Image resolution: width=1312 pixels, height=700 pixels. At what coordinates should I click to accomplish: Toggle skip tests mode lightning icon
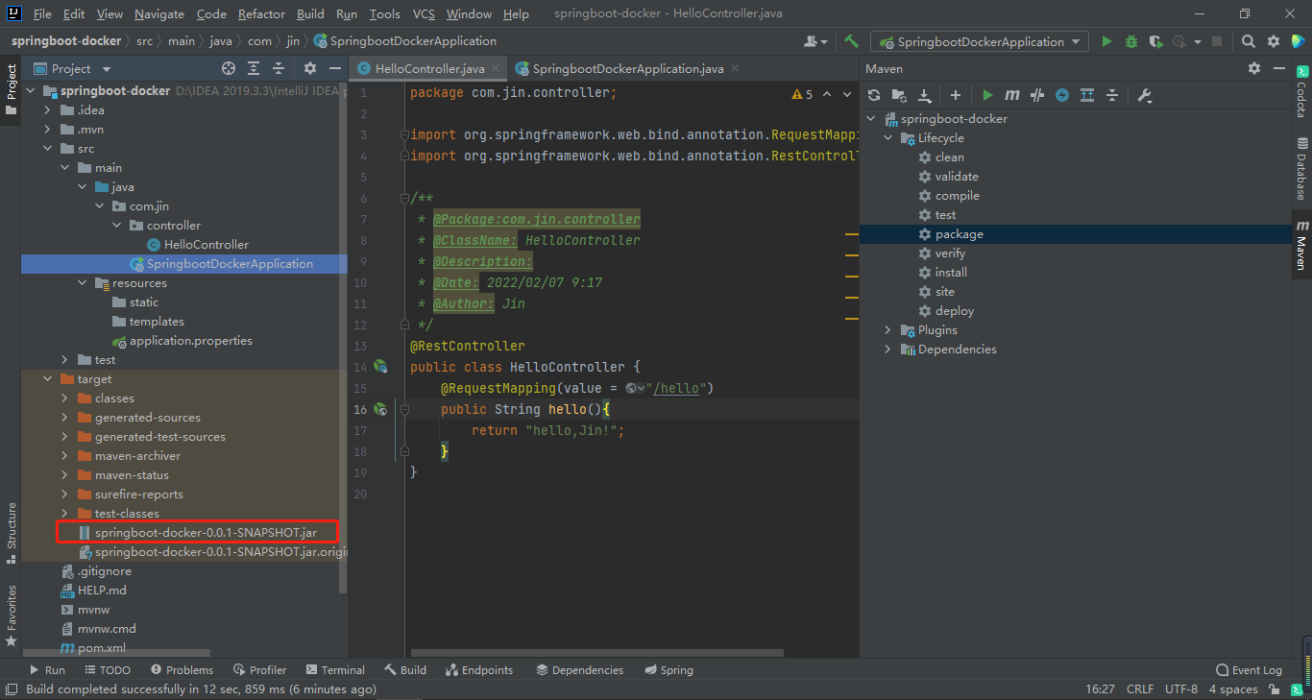(1062, 95)
